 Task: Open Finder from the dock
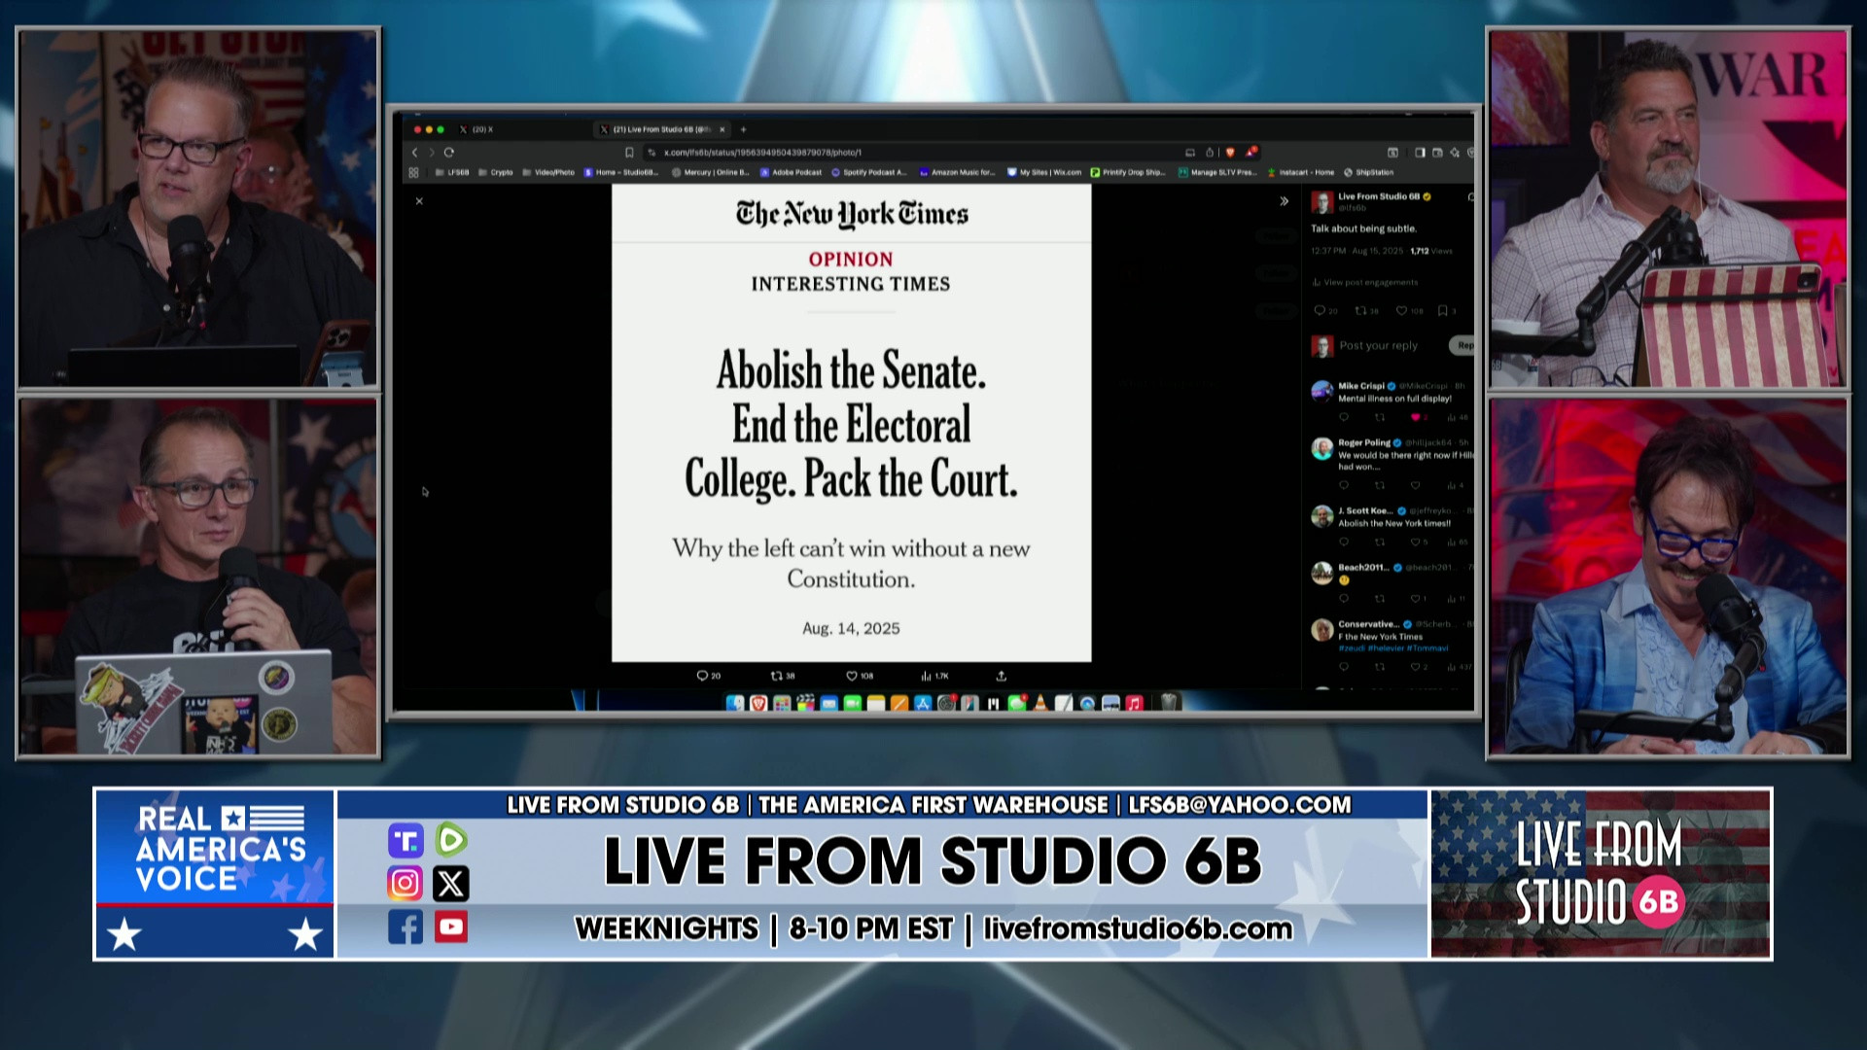pos(734,703)
